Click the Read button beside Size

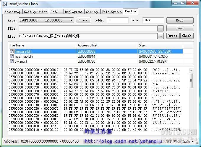[180, 20]
